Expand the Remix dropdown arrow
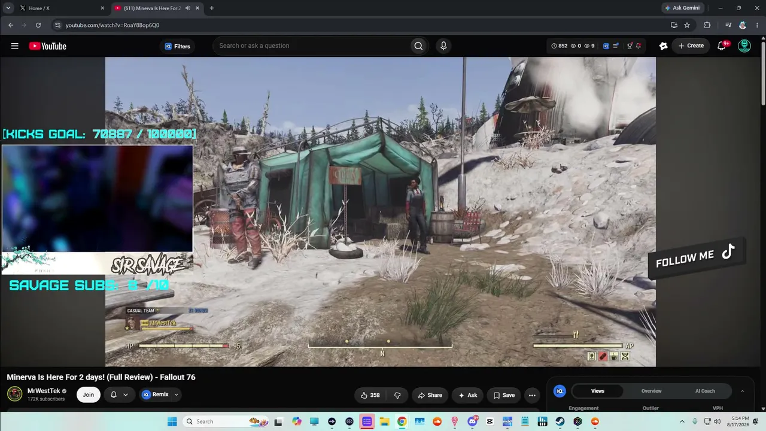 [176, 394]
